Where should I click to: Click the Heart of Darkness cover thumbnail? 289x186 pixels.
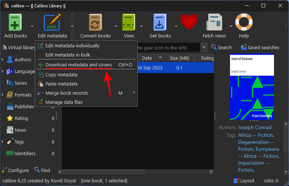click(x=252, y=87)
